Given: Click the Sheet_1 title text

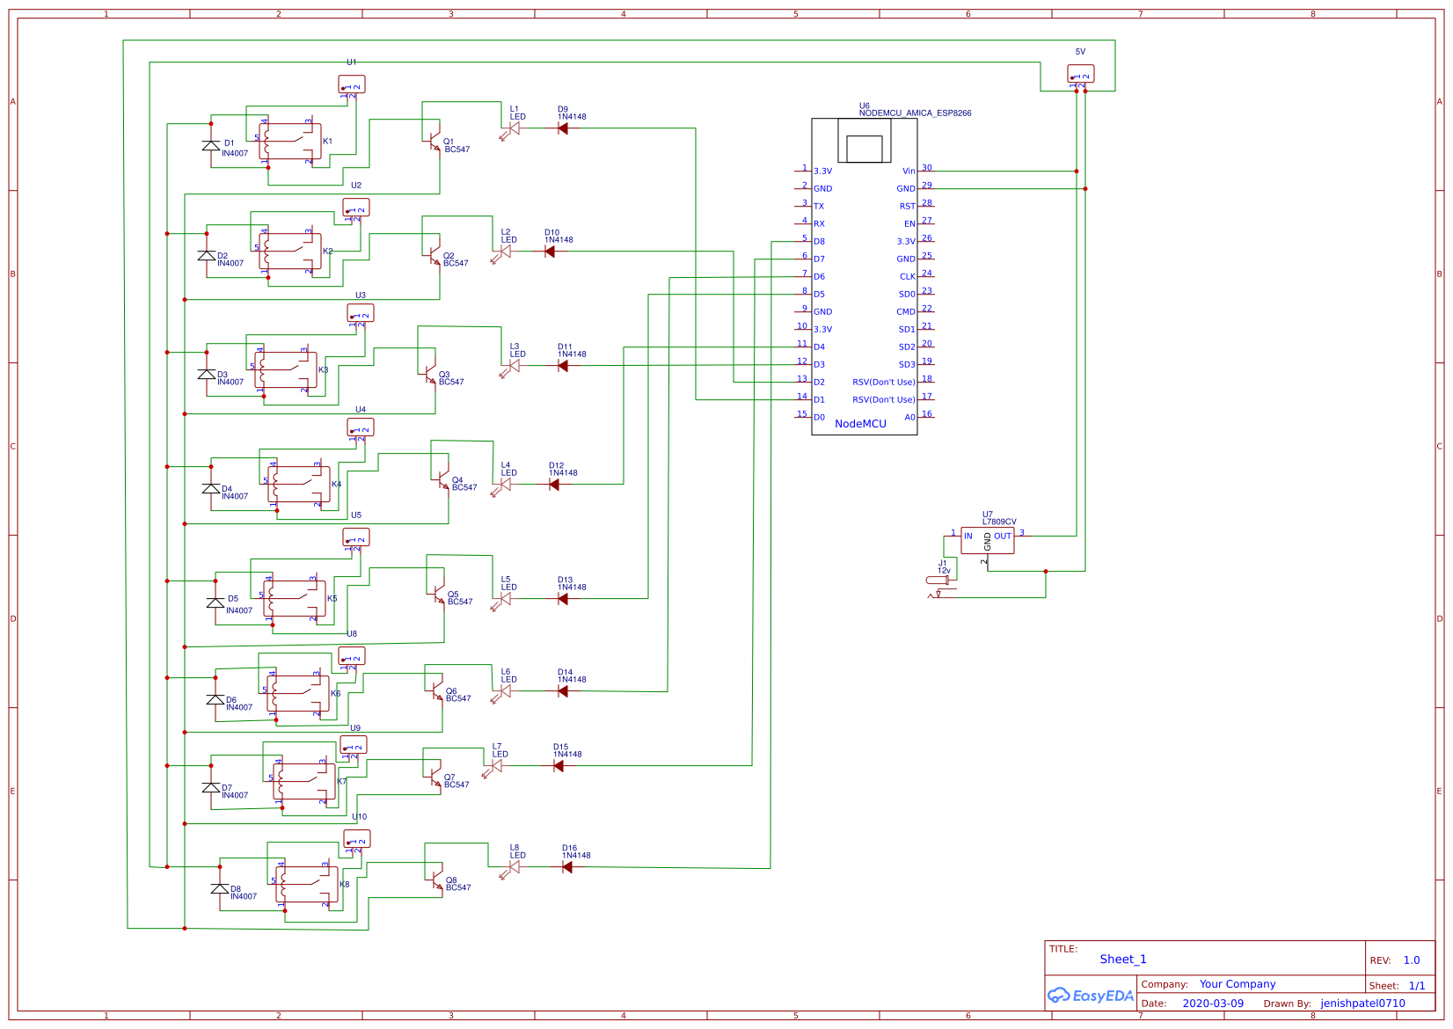Looking at the screenshot, I should [x=1122, y=960].
